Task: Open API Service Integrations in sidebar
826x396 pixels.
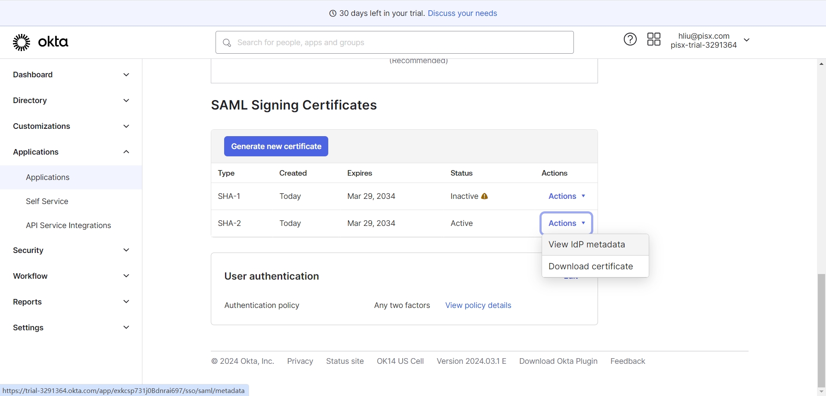Action: (68, 225)
